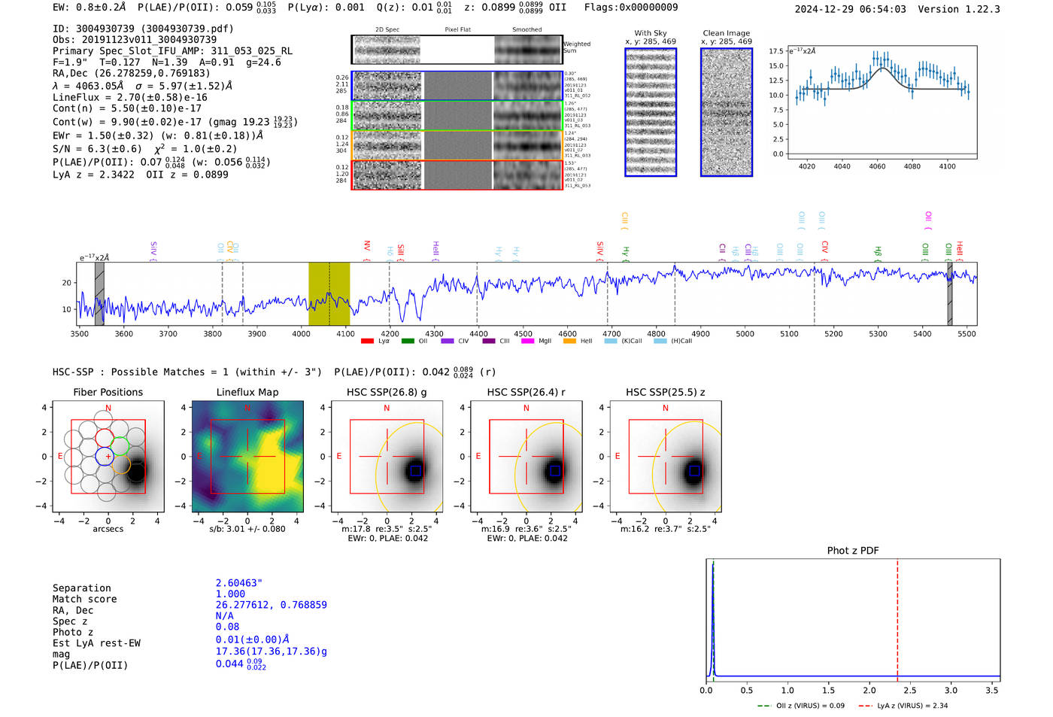The width and height of the screenshot is (1053, 717).
Task: Click the 'P(Lyα): 0.001' header value
Action: coord(326,8)
